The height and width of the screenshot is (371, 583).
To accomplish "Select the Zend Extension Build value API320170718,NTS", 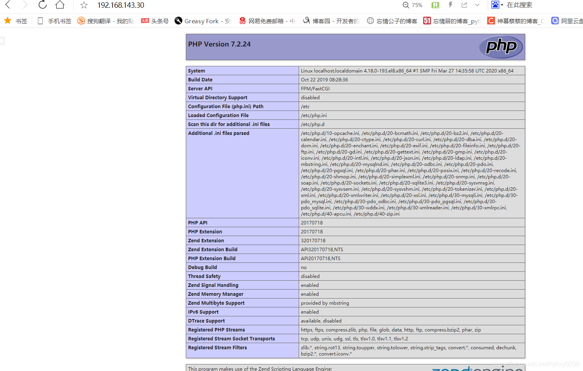I will [x=322, y=250].
